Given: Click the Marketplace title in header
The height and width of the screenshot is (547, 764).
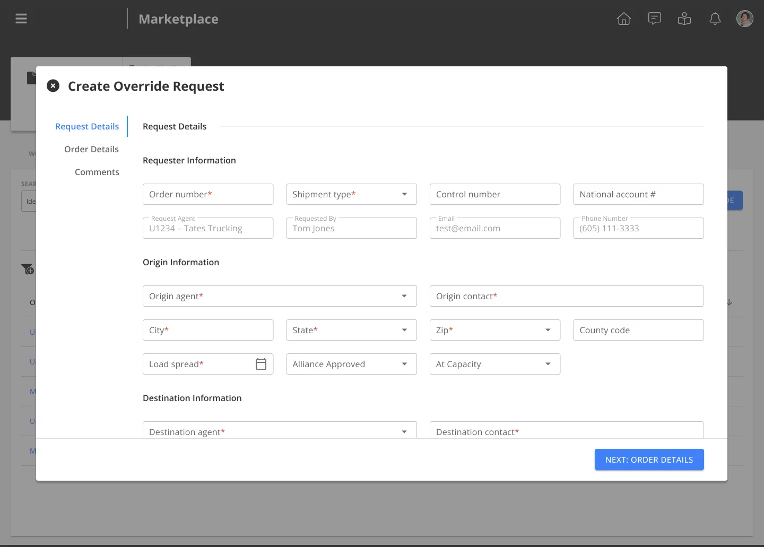Looking at the screenshot, I should (178, 19).
